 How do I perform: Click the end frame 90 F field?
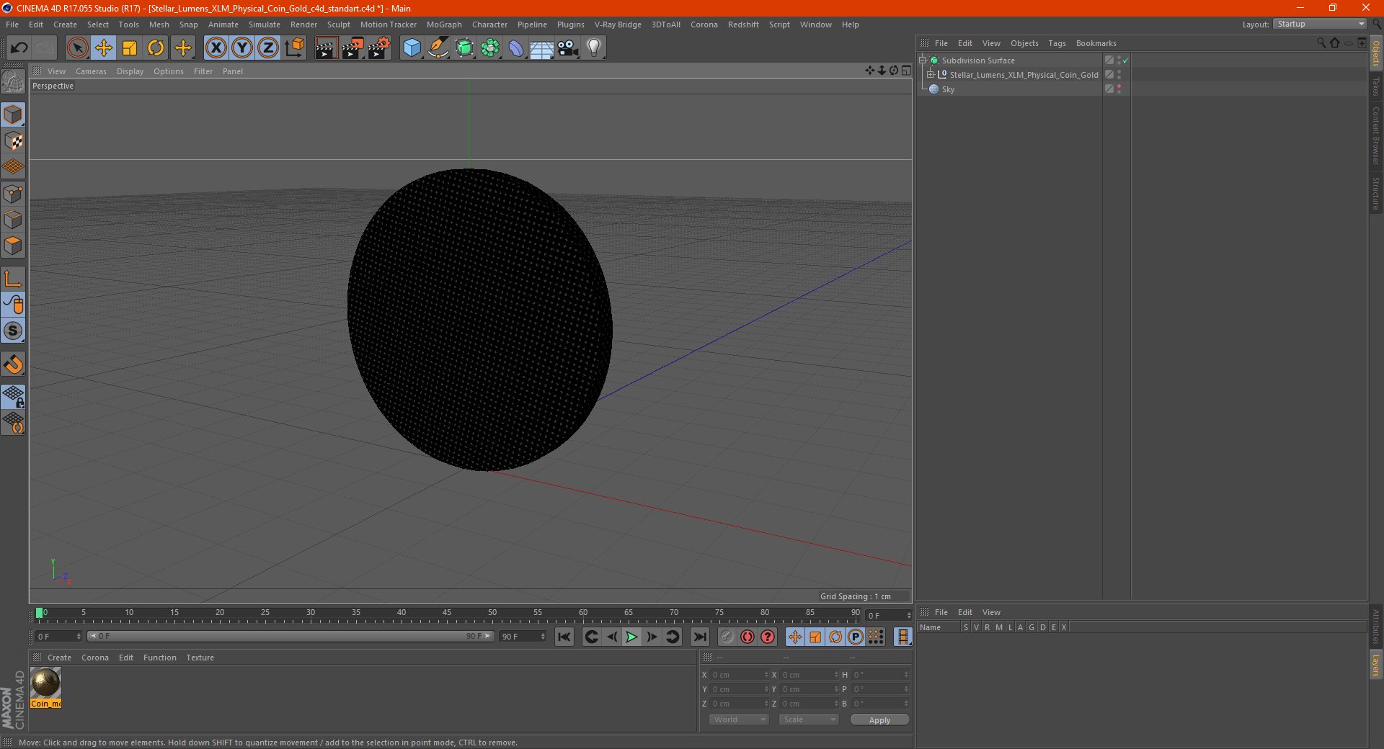523,637
